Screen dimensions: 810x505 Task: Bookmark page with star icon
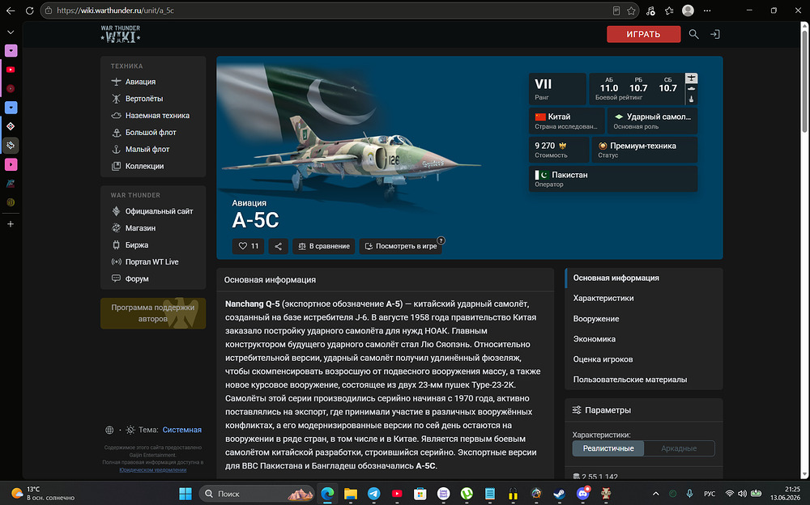[631, 11]
